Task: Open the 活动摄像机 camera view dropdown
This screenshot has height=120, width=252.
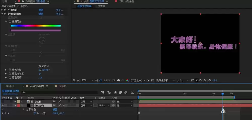Action: click(166, 80)
